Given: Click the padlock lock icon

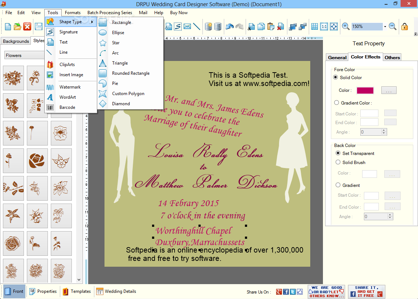Looking at the screenshot, I should click(405, 26).
